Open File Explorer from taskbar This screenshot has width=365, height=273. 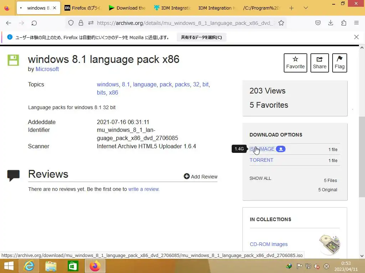point(51,266)
